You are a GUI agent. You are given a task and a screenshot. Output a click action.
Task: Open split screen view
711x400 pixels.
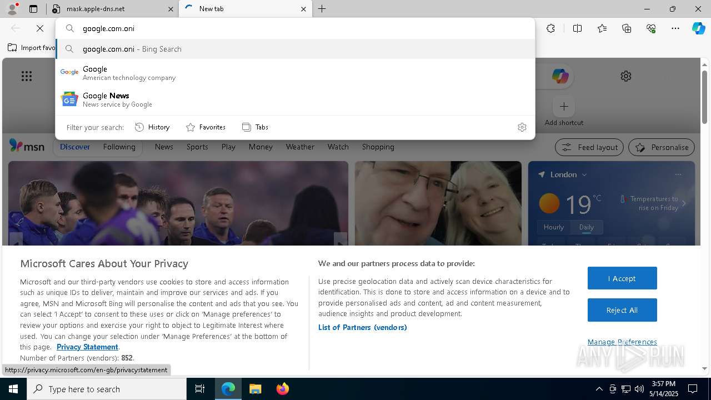pos(577,28)
